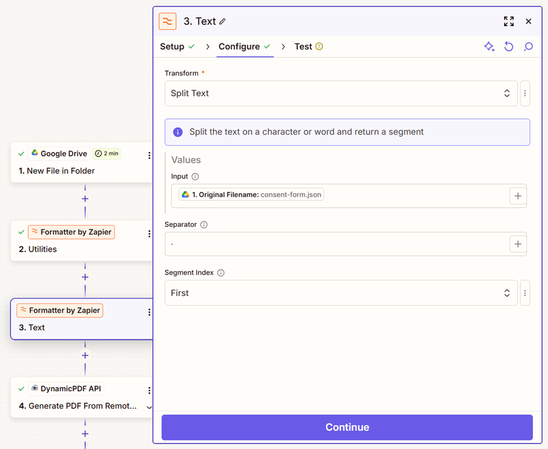Open the Transform Split Text dropdown
Image resolution: width=548 pixels, height=449 pixels.
tap(341, 94)
